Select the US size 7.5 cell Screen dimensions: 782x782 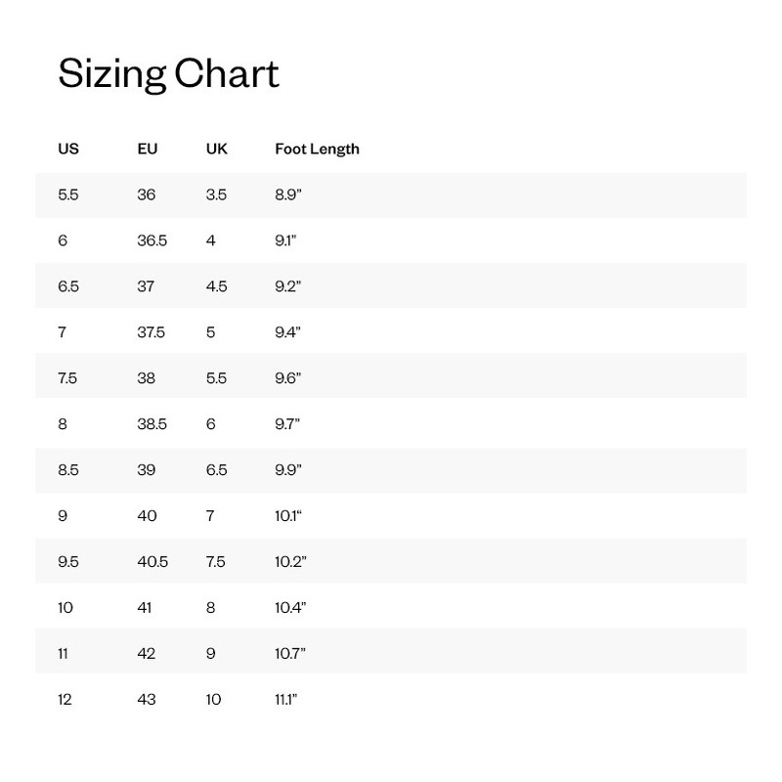pyautogui.click(x=67, y=378)
